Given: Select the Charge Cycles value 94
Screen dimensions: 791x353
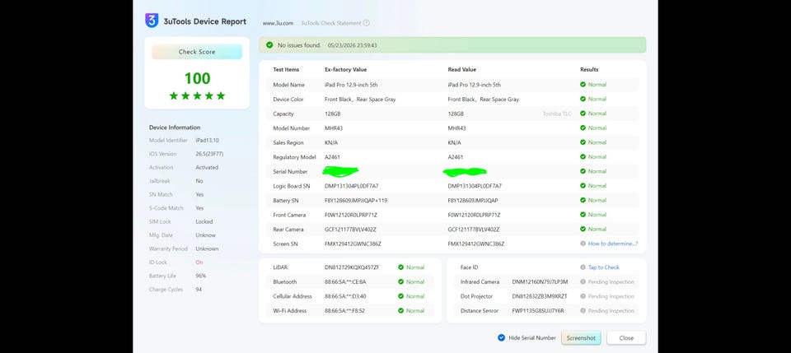Looking at the screenshot, I should 199,290.
